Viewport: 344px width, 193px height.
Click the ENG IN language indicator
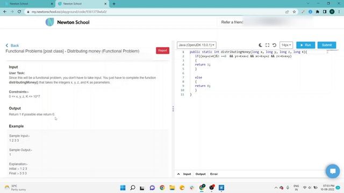tap(296, 188)
